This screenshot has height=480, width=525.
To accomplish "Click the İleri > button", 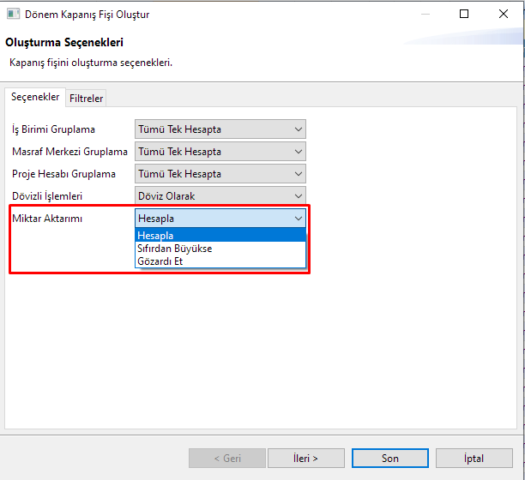I will [x=305, y=458].
